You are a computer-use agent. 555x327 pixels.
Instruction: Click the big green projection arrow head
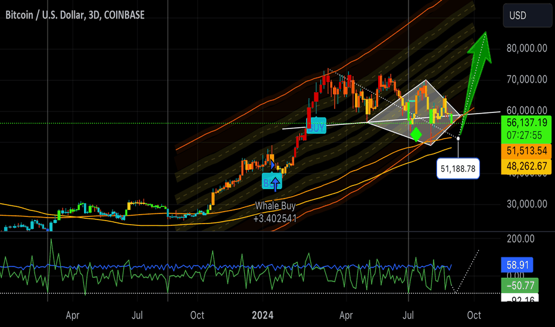481,48
